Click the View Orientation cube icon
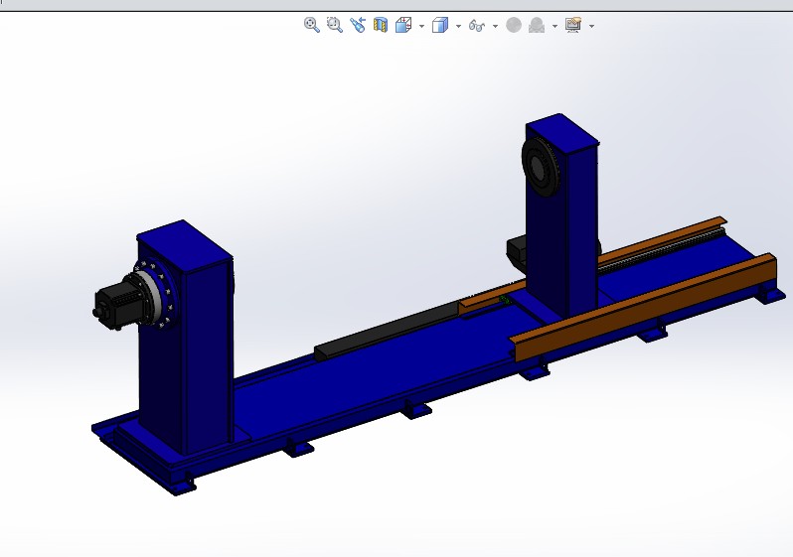793x557 pixels. [x=403, y=25]
